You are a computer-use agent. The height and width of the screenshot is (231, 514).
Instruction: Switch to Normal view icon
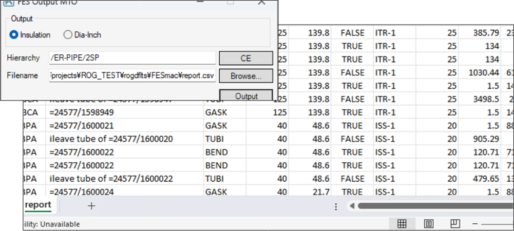tap(403, 224)
